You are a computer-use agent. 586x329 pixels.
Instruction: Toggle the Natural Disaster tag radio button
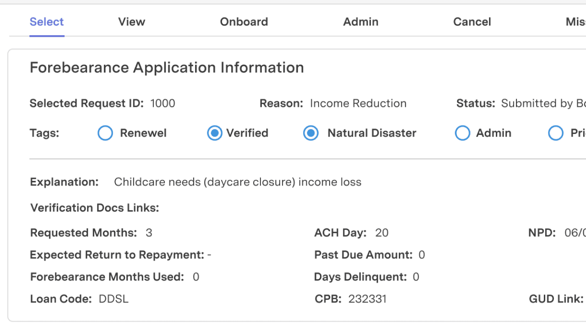coord(311,133)
